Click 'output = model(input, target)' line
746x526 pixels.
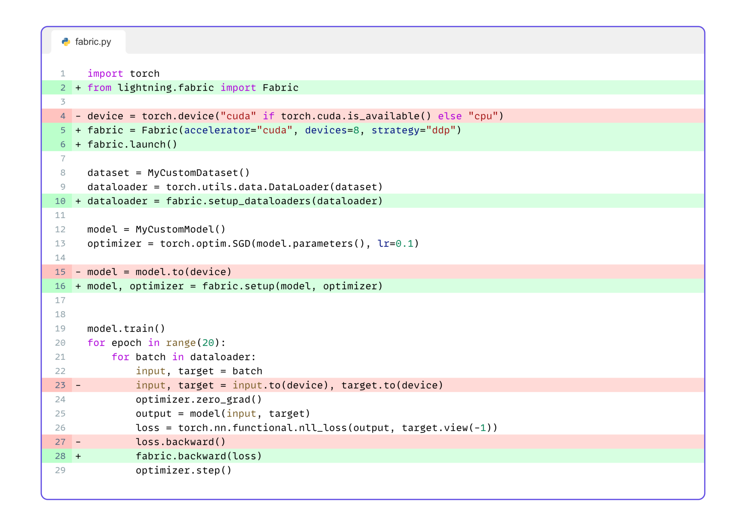(x=223, y=414)
